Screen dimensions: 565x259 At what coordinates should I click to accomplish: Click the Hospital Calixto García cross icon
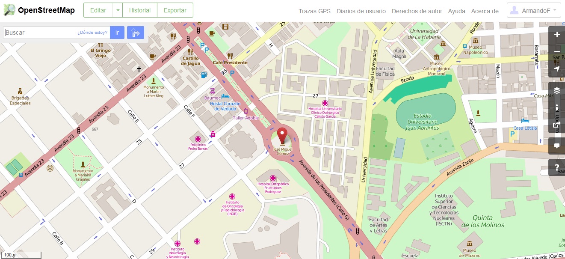pos(325,103)
